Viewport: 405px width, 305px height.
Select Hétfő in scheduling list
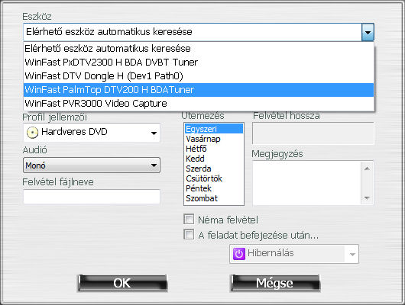[214, 149]
